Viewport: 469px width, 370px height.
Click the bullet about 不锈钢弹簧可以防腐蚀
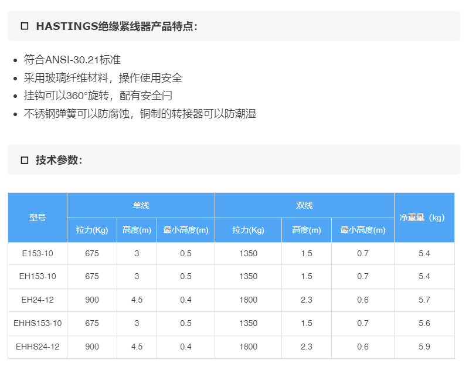[x=140, y=114]
